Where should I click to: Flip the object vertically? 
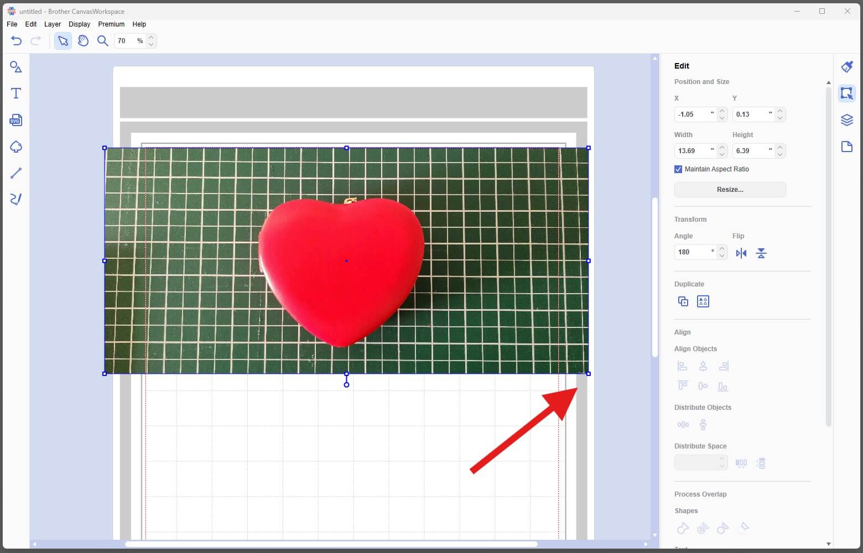[x=761, y=253]
